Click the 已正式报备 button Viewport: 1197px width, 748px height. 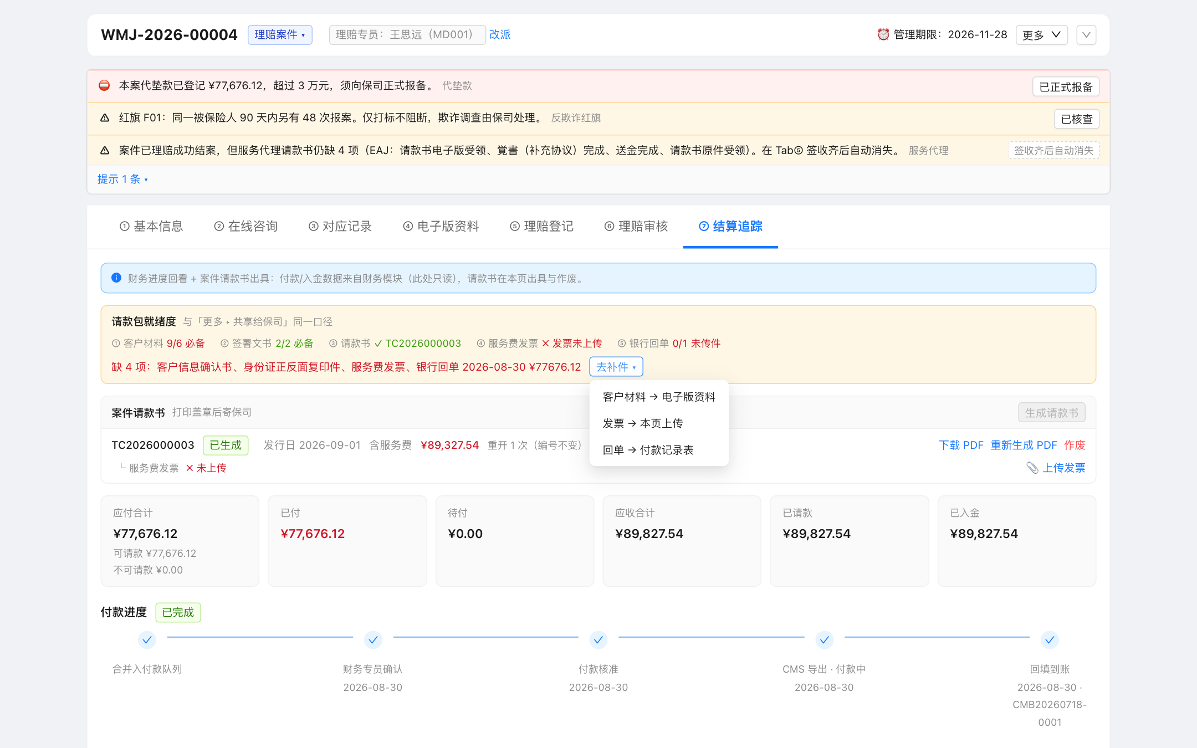point(1066,87)
